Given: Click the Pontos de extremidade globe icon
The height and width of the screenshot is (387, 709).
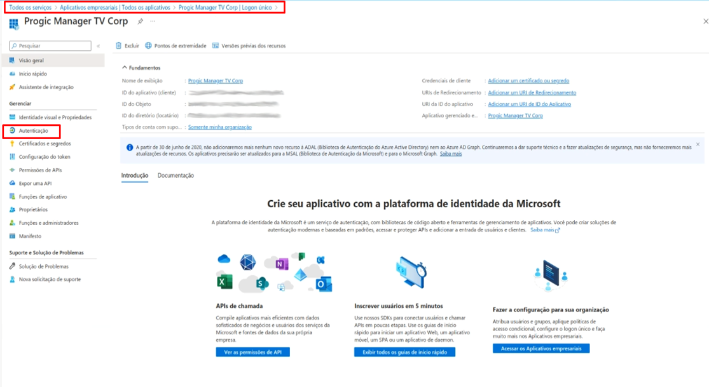Looking at the screenshot, I should 148,46.
